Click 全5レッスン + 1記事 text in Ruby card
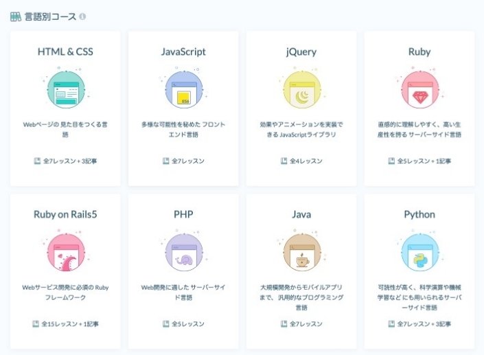 click(x=424, y=161)
